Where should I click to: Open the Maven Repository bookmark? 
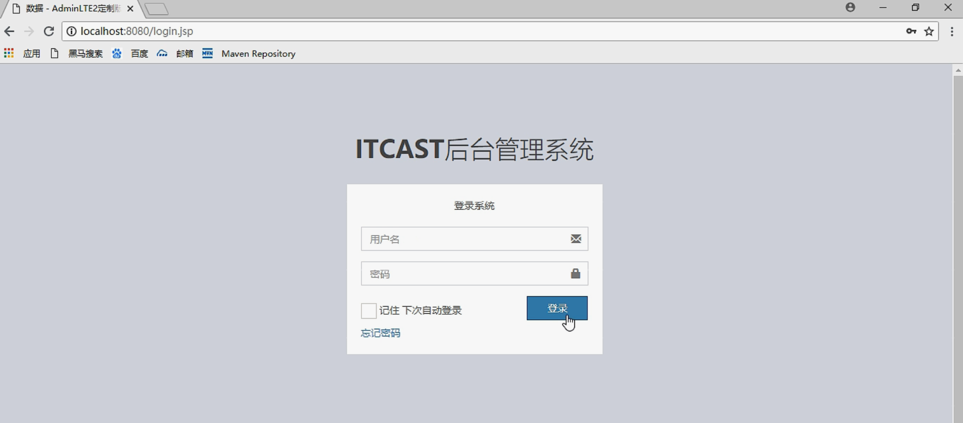pyautogui.click(x=249, y=53)
